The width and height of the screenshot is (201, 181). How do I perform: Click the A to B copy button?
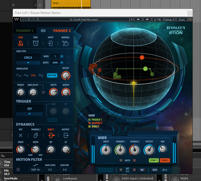157,19
